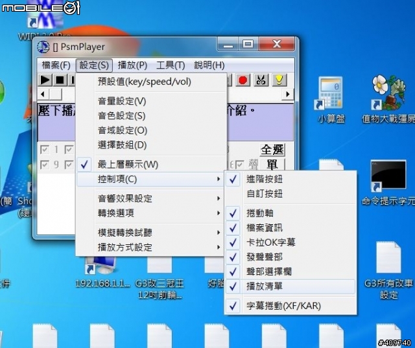Select the 植物大戰殭屍 desktop shortcut

point(388,100)
